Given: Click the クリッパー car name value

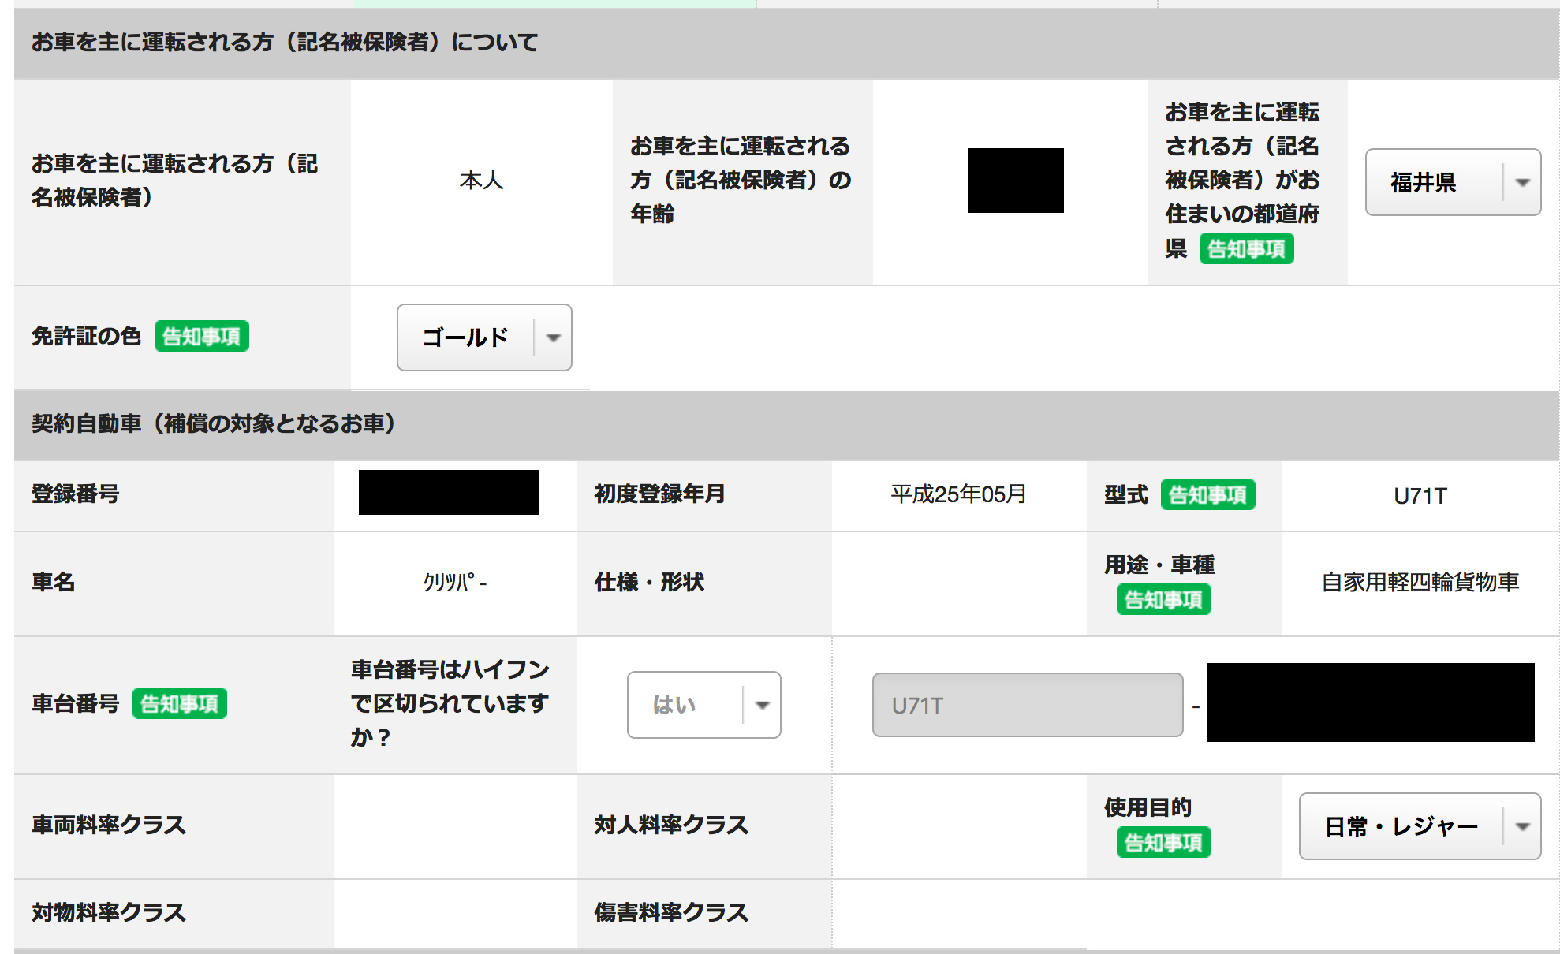Looking at the screenshot, I should [x=454, y=583].
